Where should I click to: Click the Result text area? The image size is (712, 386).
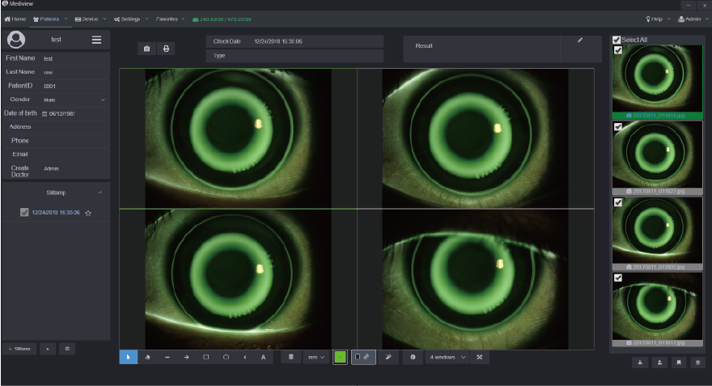pos(481,49)
